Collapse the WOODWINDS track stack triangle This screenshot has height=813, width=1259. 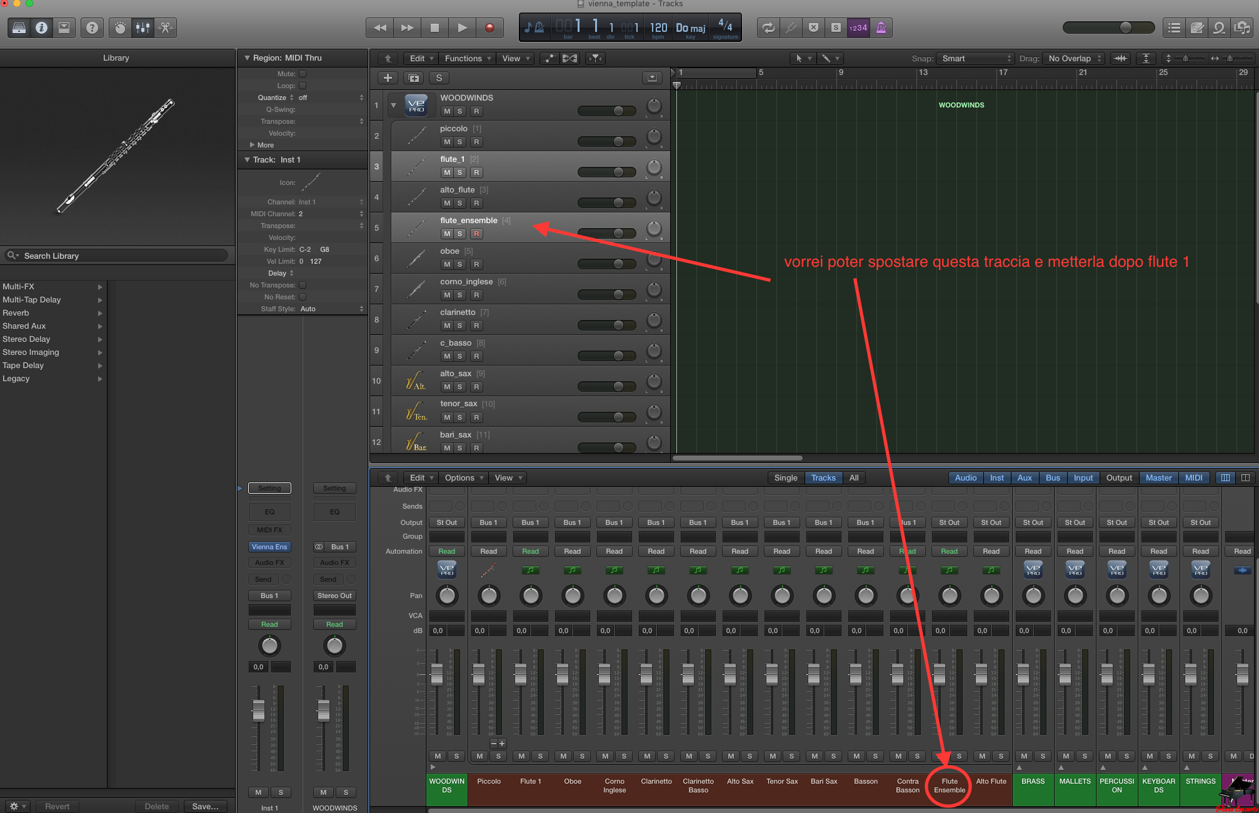click(x=393, y=106)
